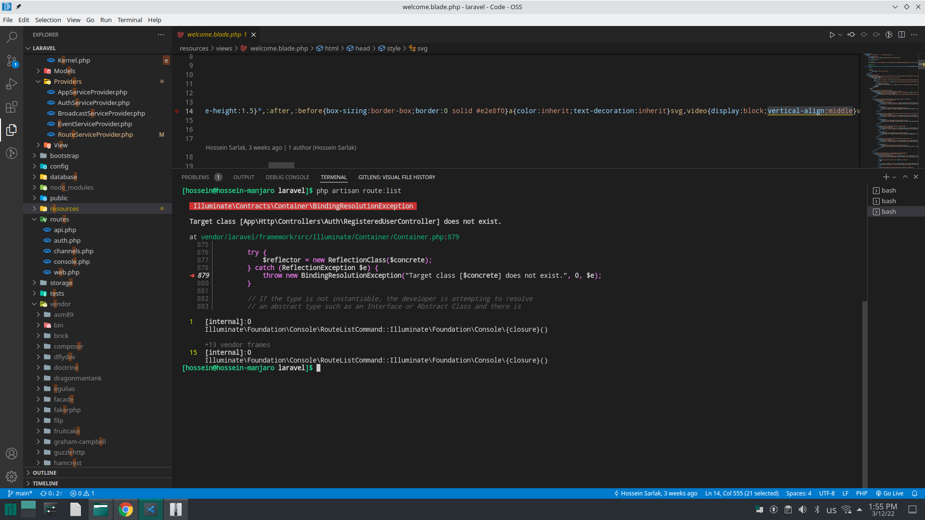Screen dimensions: 925x520
Task: Switch to OUTPUT panel tab
Action: click(244, 177)
